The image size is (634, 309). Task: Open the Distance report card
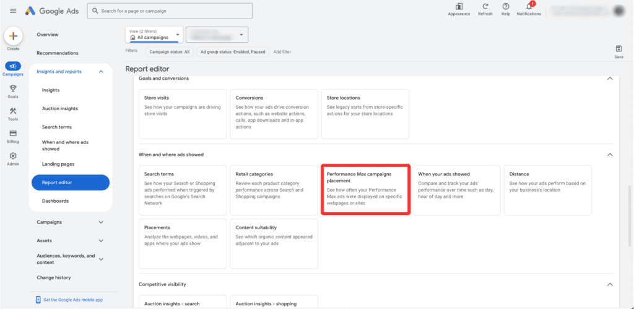click(x=548, y=190)
